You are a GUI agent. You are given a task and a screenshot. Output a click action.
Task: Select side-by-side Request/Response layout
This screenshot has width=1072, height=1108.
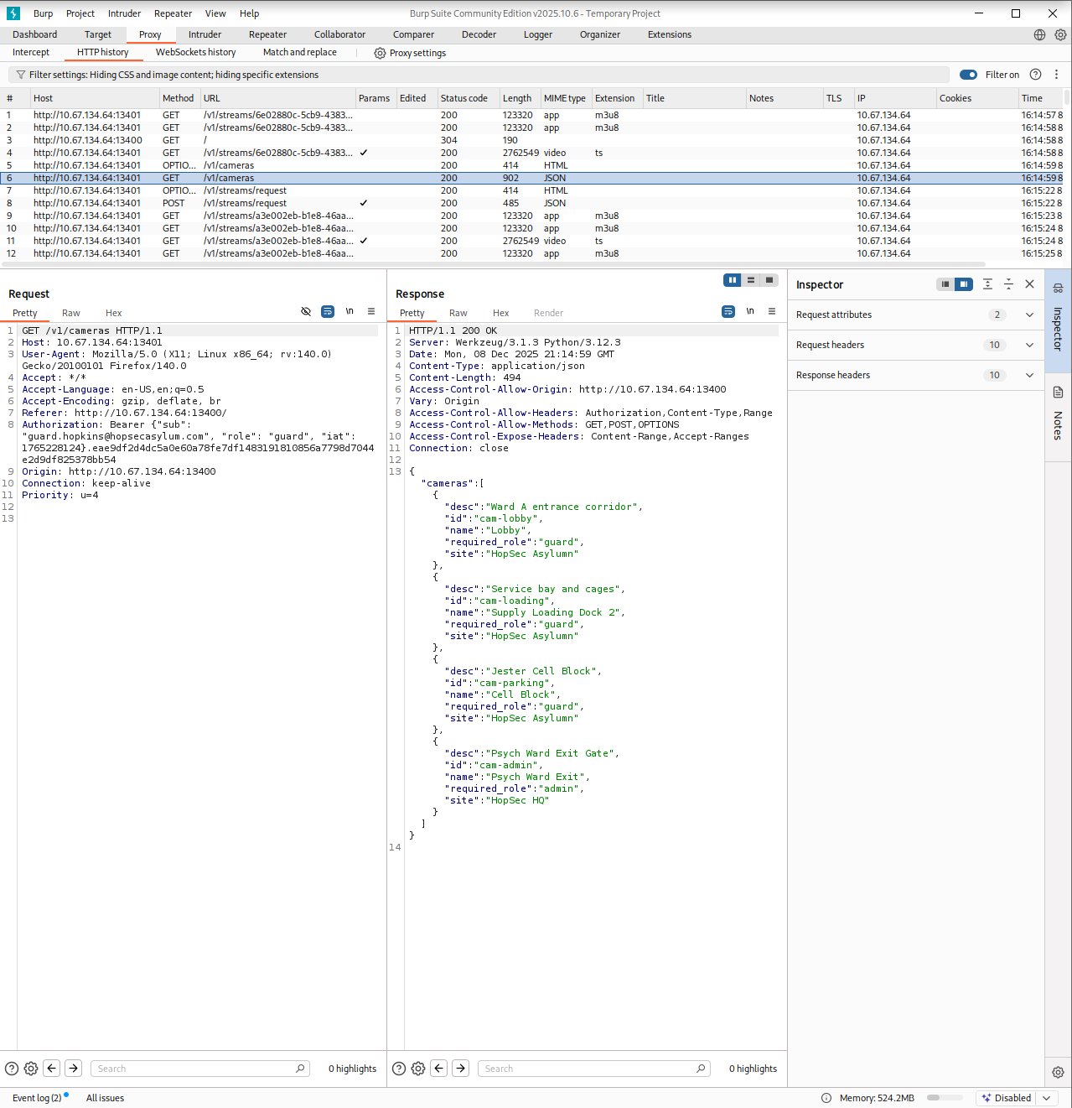pos(733,280)
